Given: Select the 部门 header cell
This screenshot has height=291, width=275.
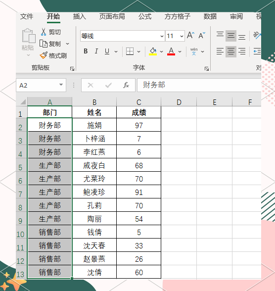Looking at the screenshot, I should [49, 112].
